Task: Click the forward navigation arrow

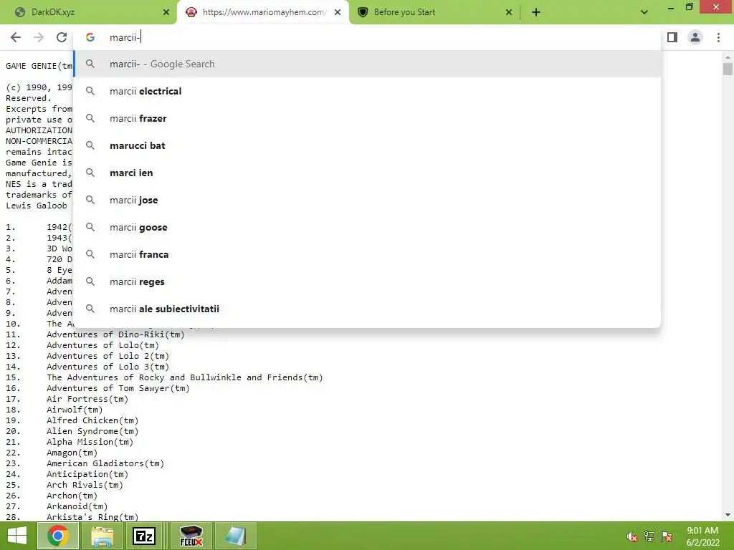Action: (39, 37)
